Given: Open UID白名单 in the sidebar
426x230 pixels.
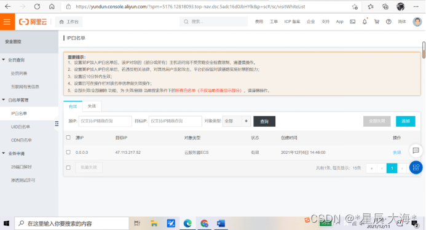Looking at the screenshot, I should [x=20, y=127].
